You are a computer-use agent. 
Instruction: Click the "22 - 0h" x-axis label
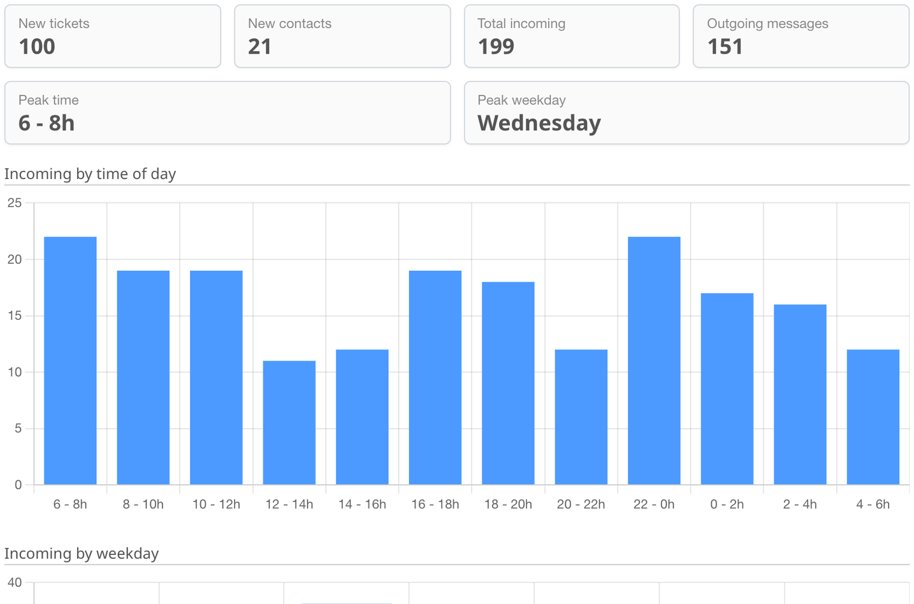[x=654, y=504]
